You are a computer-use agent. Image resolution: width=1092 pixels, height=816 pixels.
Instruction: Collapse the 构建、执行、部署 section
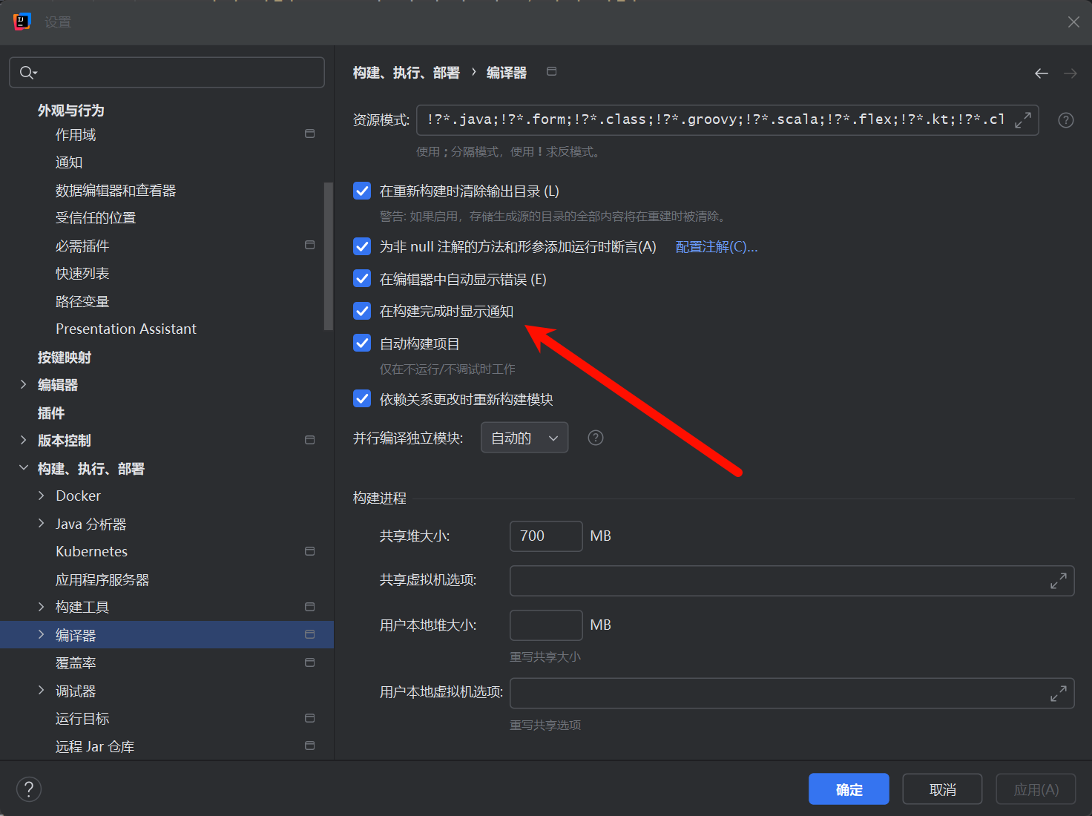pyautogui.click(x=23, y=468)
